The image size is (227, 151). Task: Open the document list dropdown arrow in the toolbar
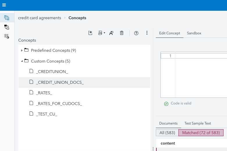(x=104, y=33)
